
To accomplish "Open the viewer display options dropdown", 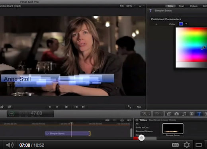I will click(x=141, y=6).
